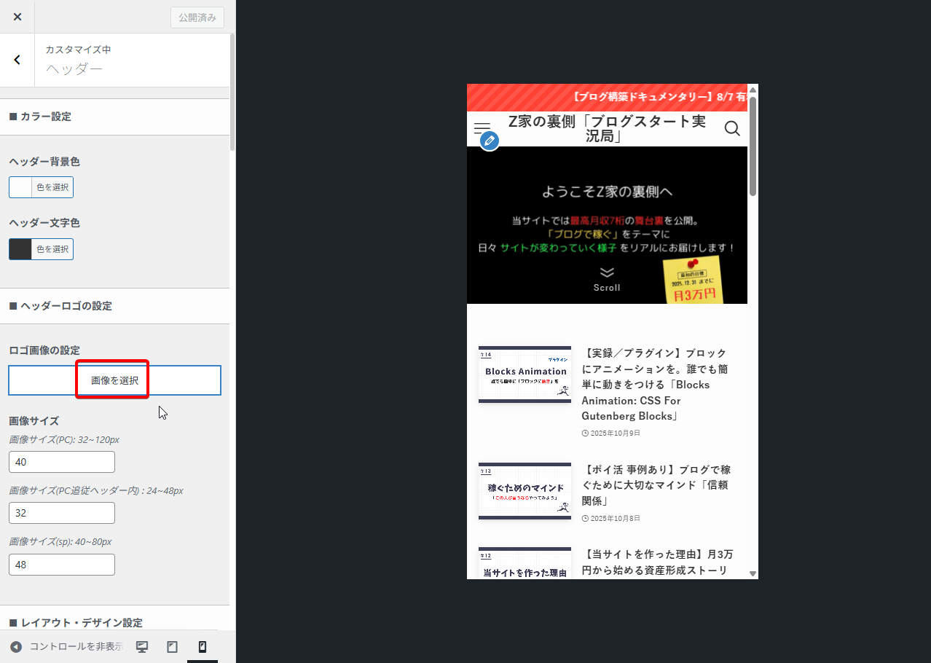This screenshot has height=663, width=931.
Task: Click the preview scrollbar down arrow
Action: 753,573
